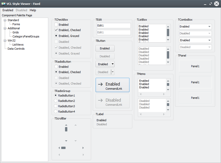Collapse the Additional tree node
The width and height of the screenshot is (221, 163).
click(x=5, y=29)
